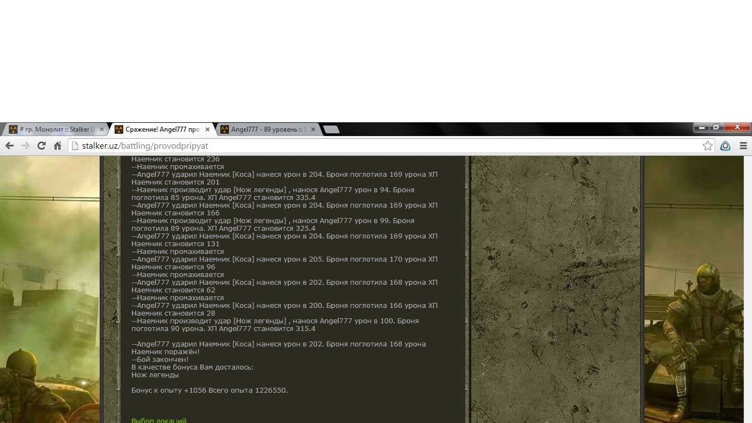Close the 'Angel777 - 89 уровень' tab

tap(313, 129)
